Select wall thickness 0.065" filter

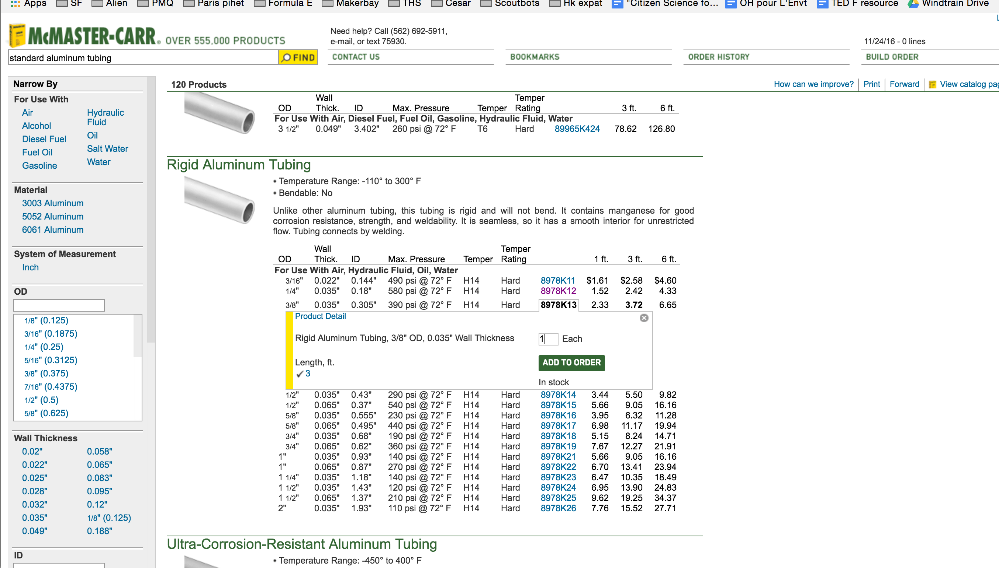[99, 464]
